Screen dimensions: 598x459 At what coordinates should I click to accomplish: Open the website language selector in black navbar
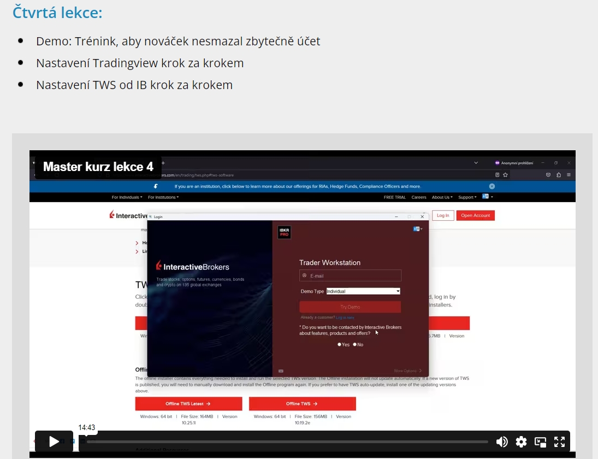point(487,197)
